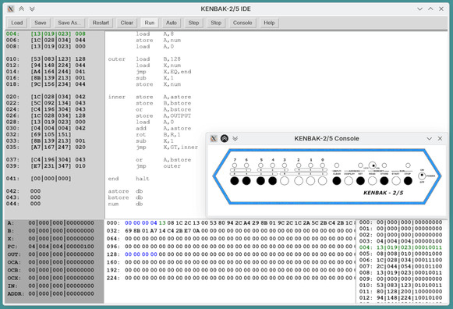
Task: Push the bit 2 console data button
Action: pyautogui.click(x=299, y=181)
